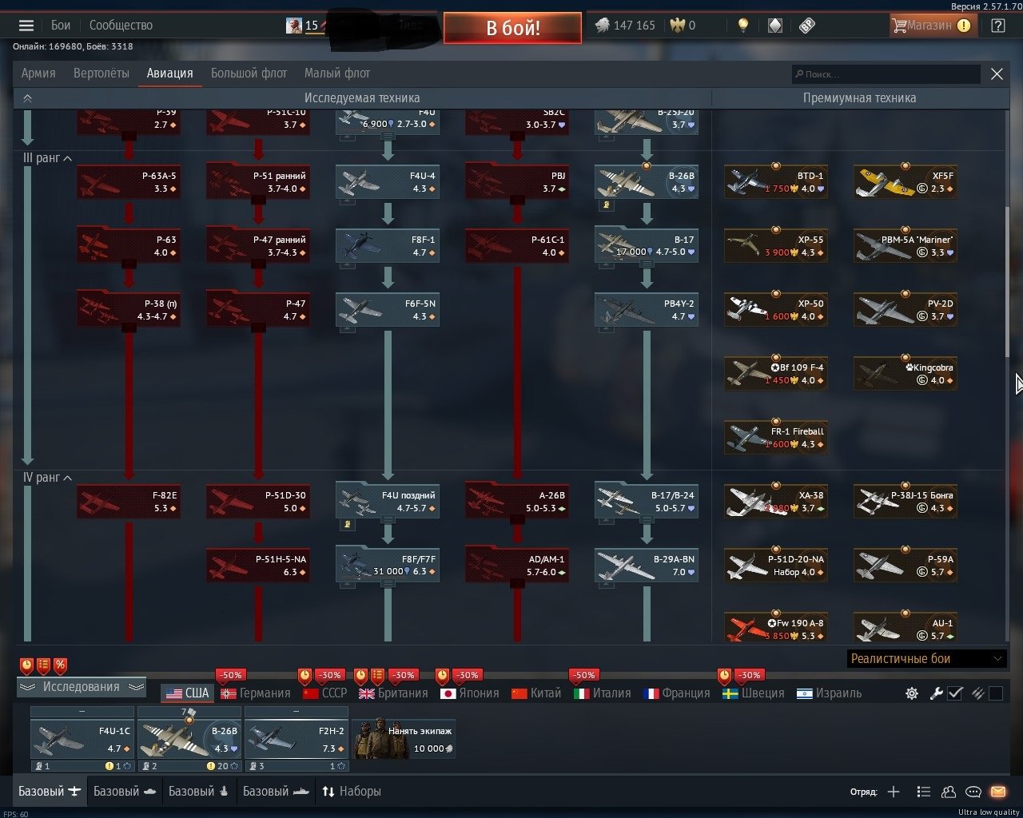Select the XP-50 premium aircraft
The height and width of the screenshot is (818, 1023).
[776, 310]
